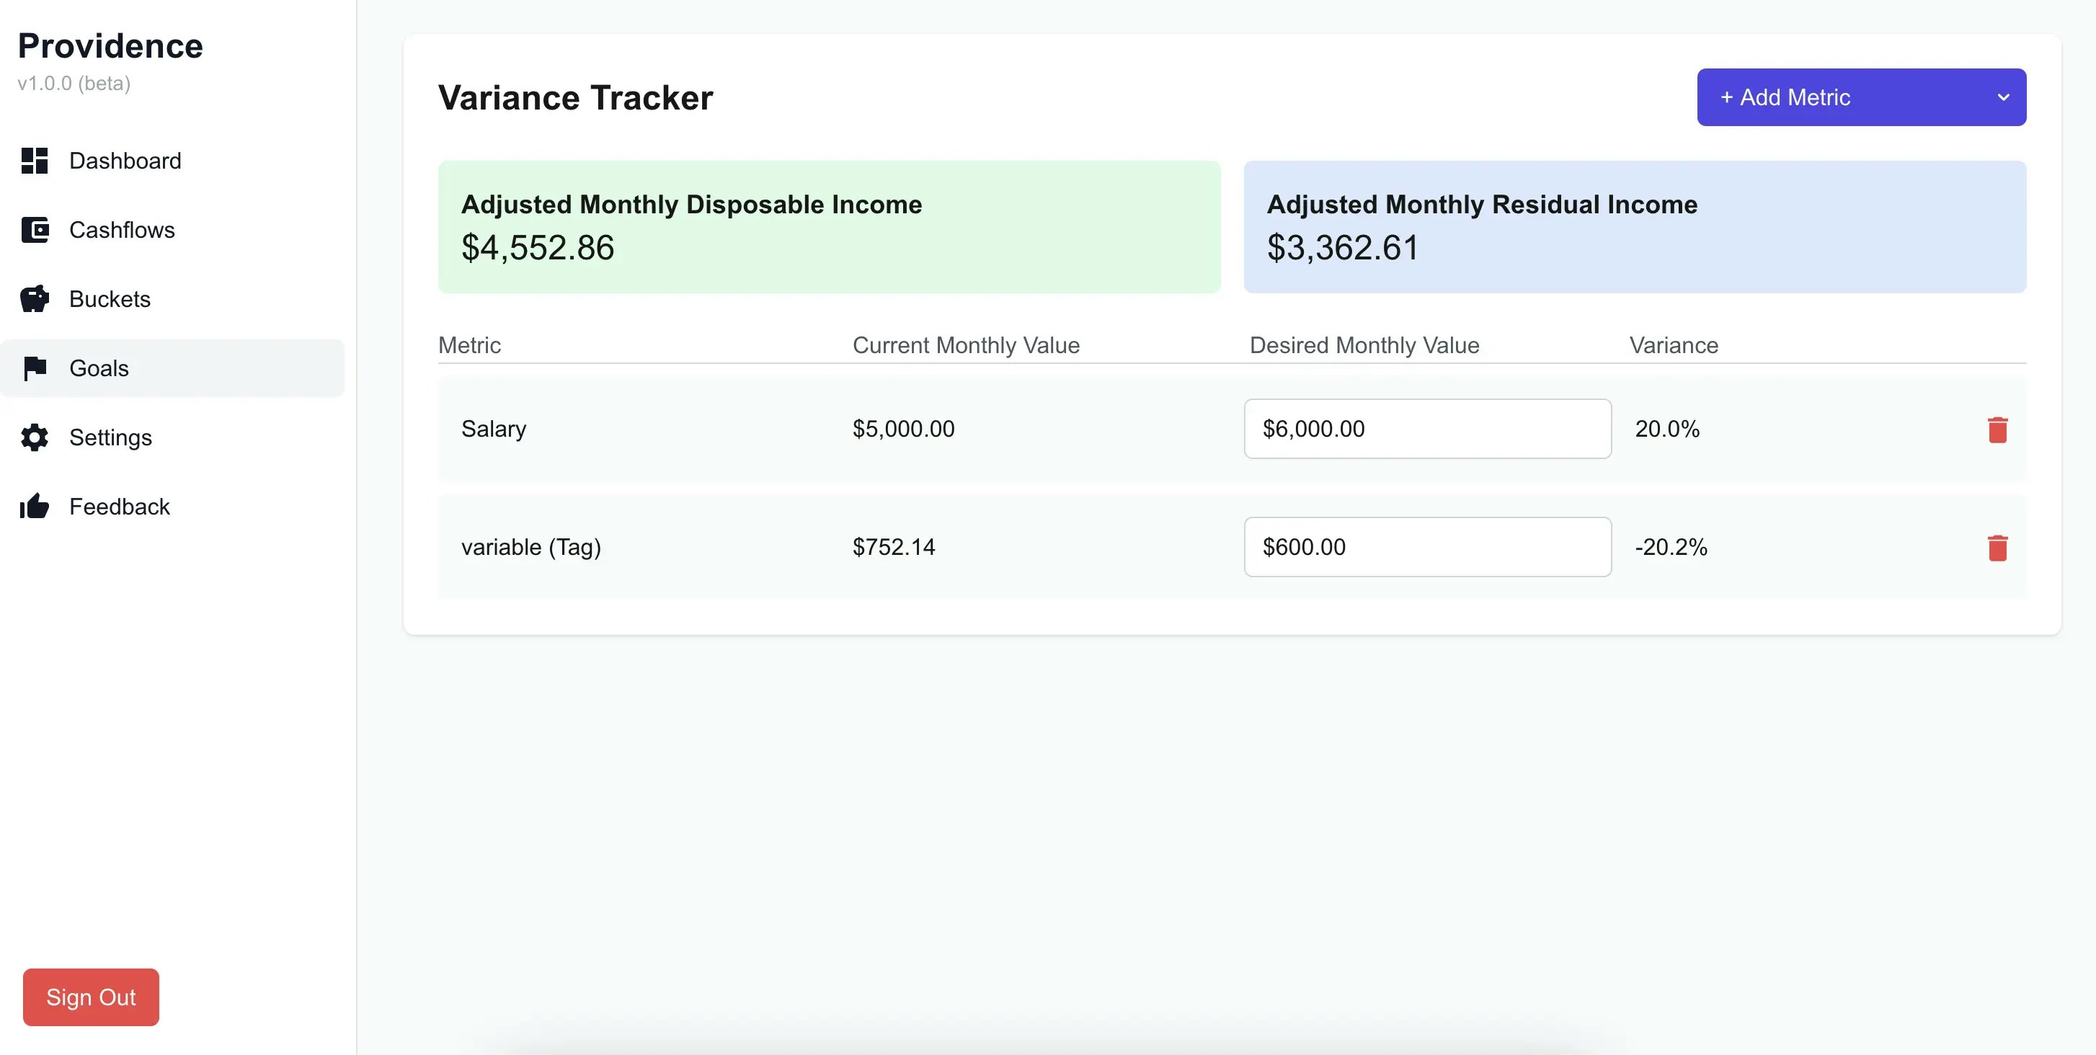This screenshot has height=1055, width=2096.
Task: Edit the variable (Tag) desired value field
Action: 1426,547
